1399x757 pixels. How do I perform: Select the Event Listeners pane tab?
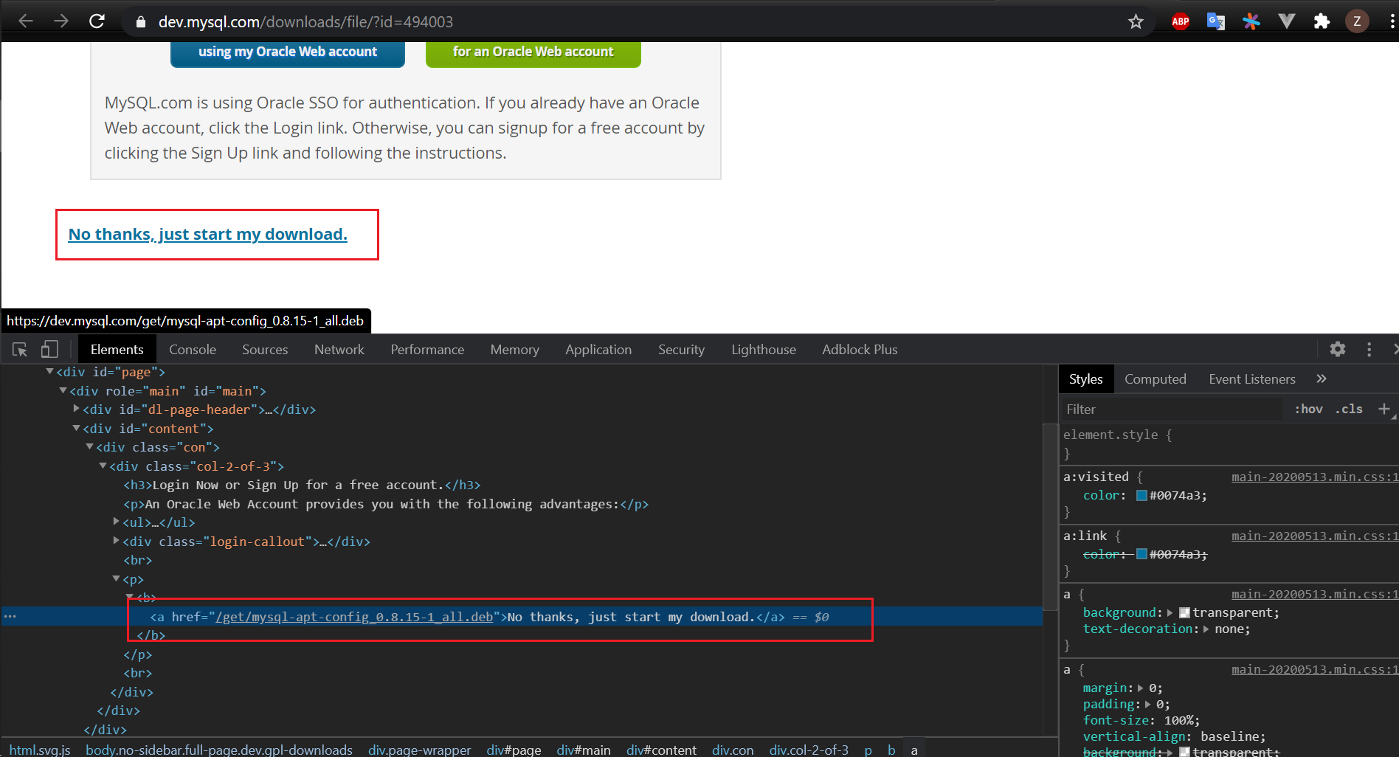(1251, 378)
